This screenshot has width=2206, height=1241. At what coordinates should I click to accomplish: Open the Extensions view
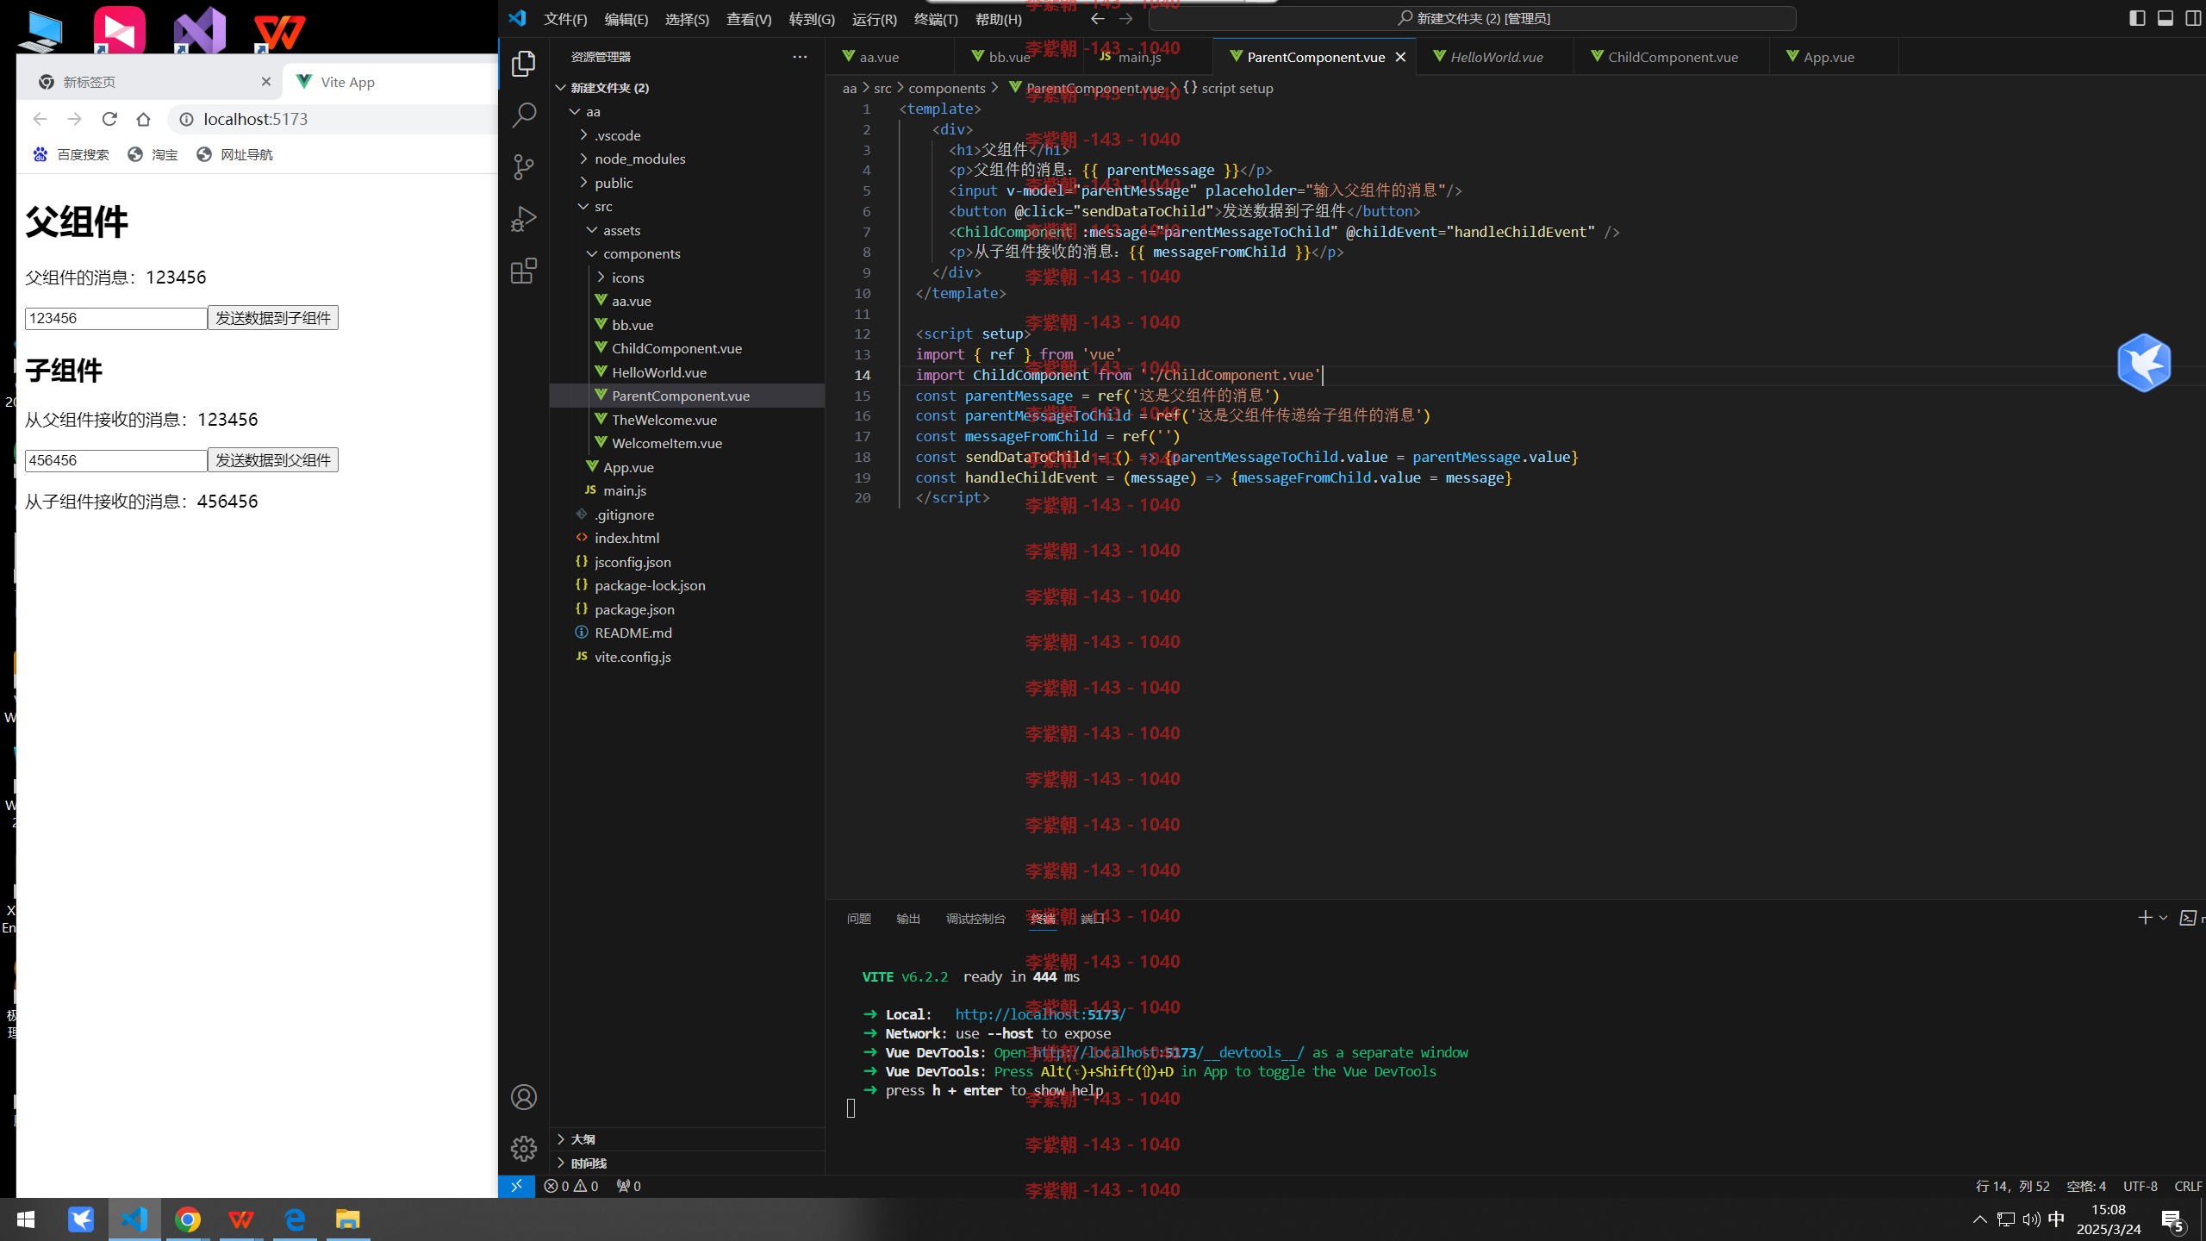(524, 271)
